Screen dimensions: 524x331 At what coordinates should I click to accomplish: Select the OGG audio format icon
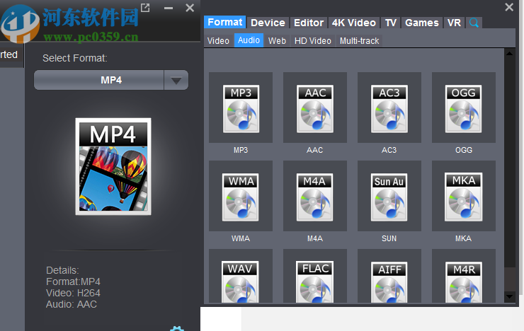point(464,108)
